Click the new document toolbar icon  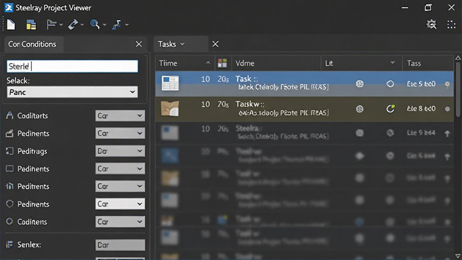11,24
